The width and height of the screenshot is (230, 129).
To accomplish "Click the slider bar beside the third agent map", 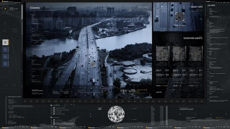I will click(x=202, y=54).
